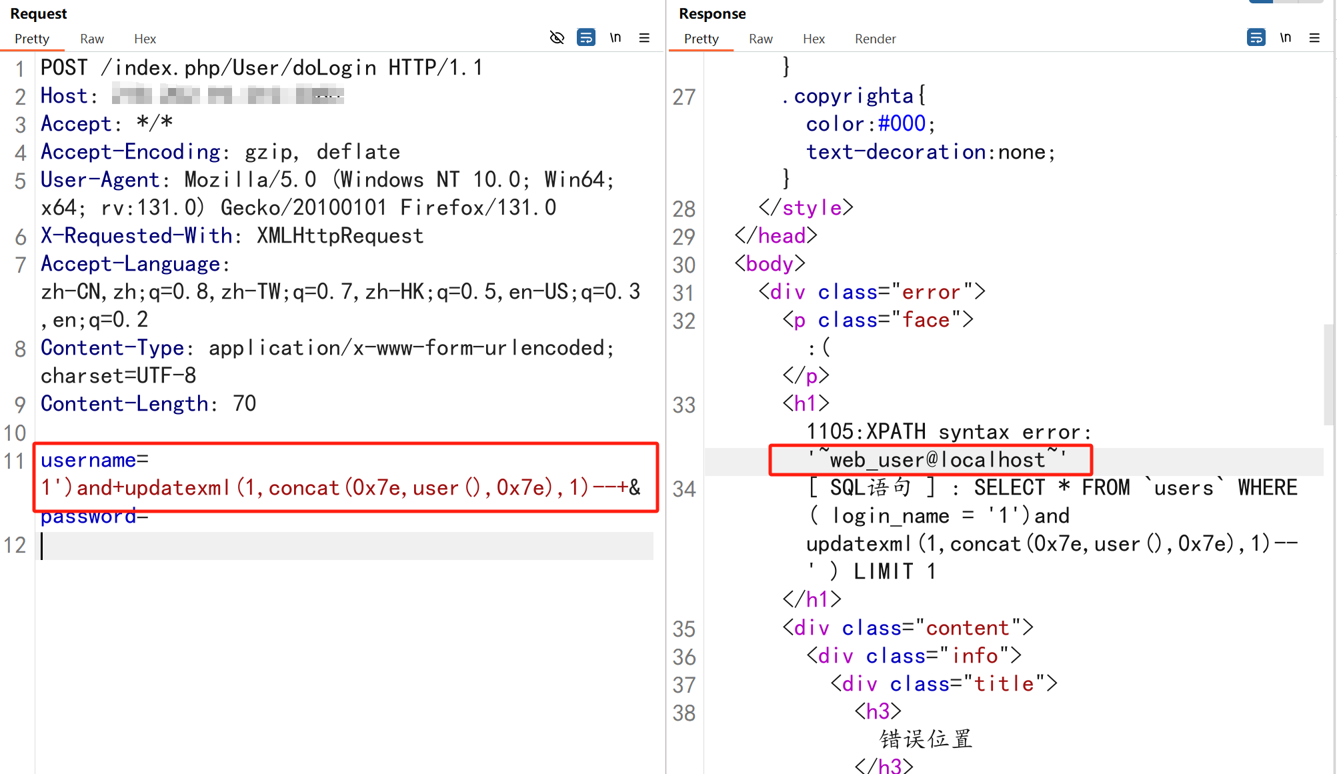Click '~web_user@localhost~' in the response
This screenshot has height=774, width=1337.
coord(938,460)
